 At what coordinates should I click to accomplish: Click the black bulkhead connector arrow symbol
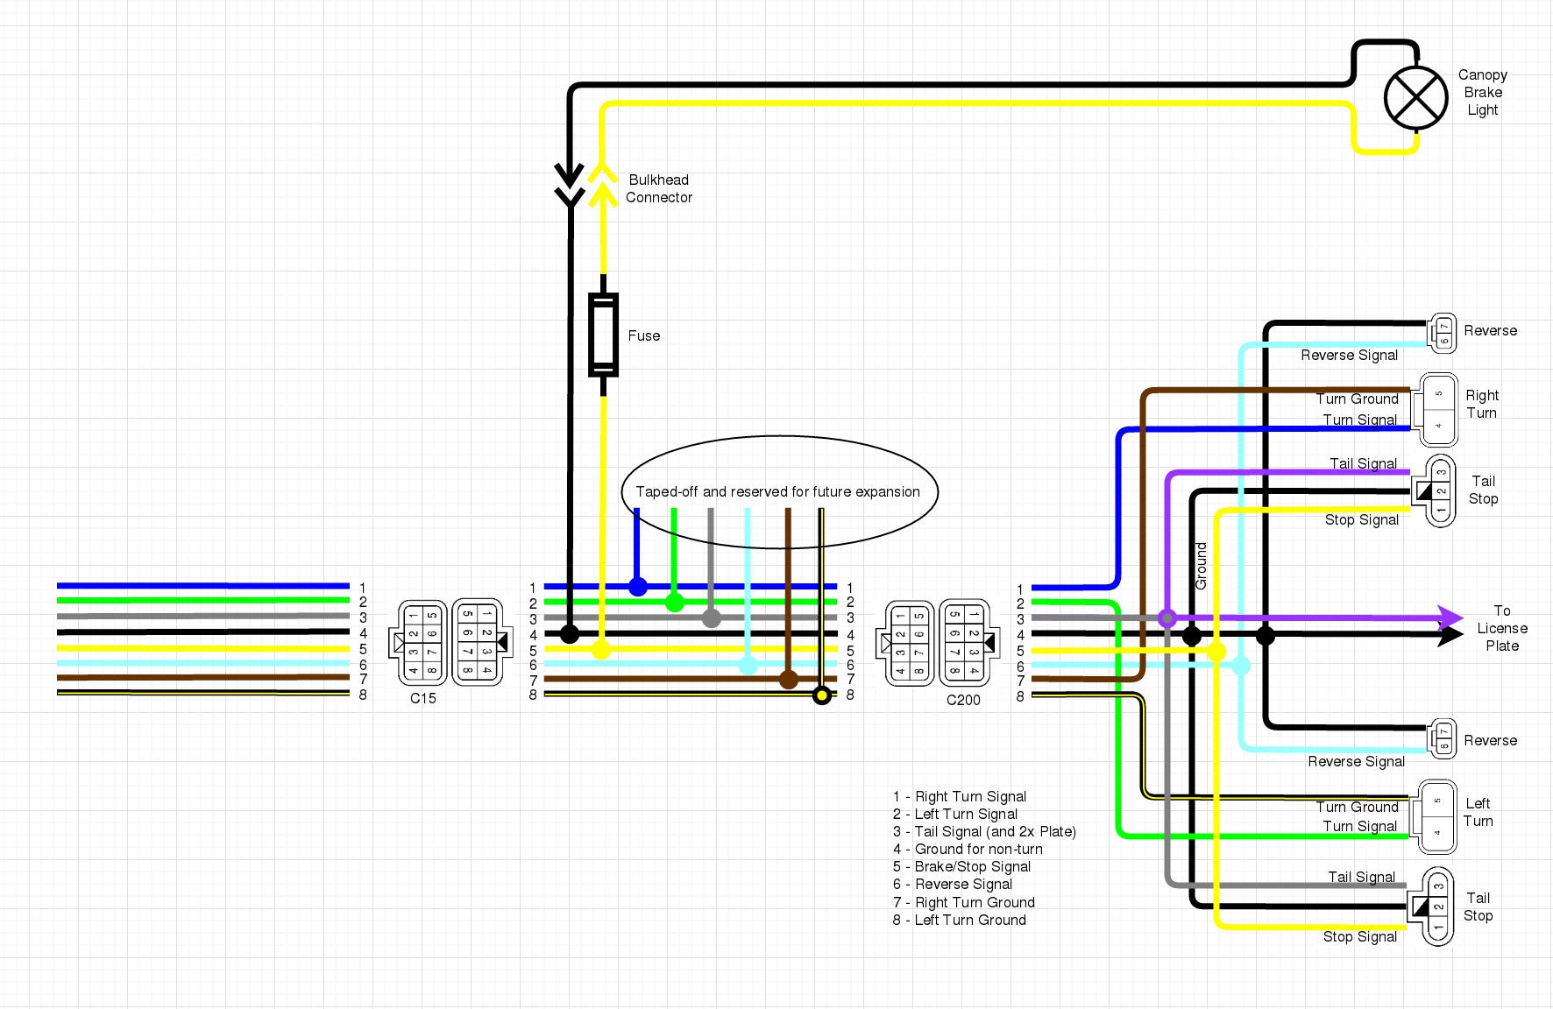point(570,186)
